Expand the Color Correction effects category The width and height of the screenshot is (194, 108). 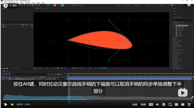click(173, 46)
